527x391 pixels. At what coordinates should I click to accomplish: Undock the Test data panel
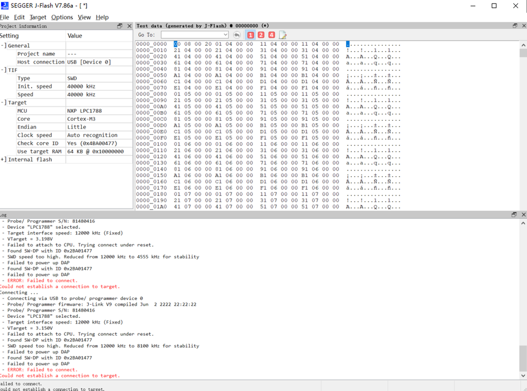(515, 25)
